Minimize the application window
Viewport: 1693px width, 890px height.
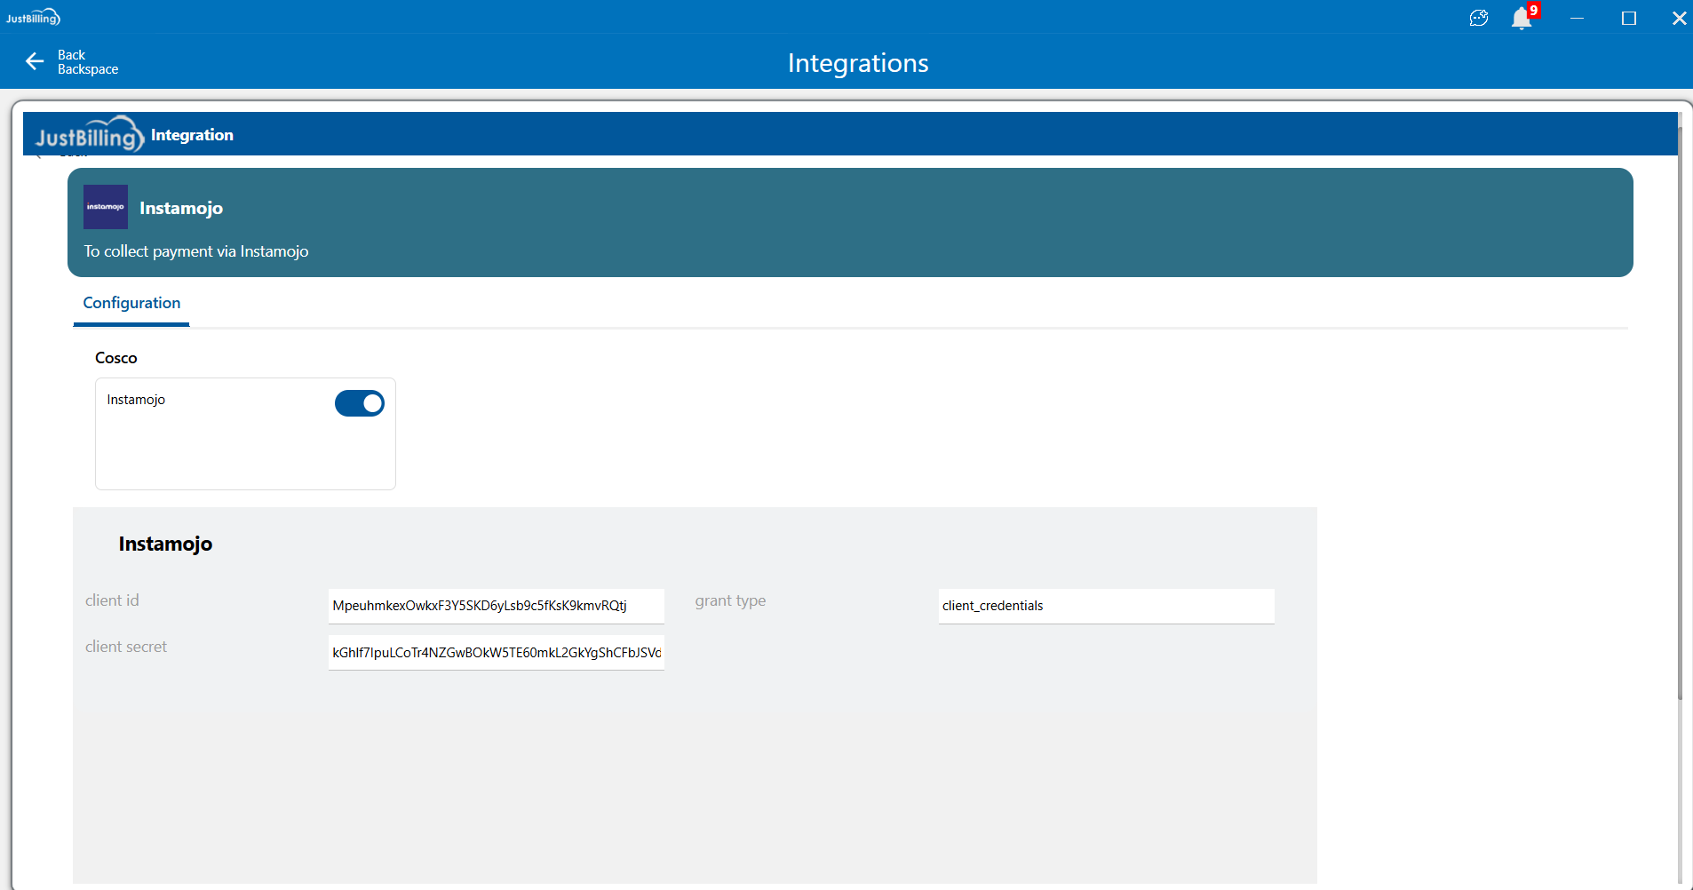click(x=1577, y=19)
